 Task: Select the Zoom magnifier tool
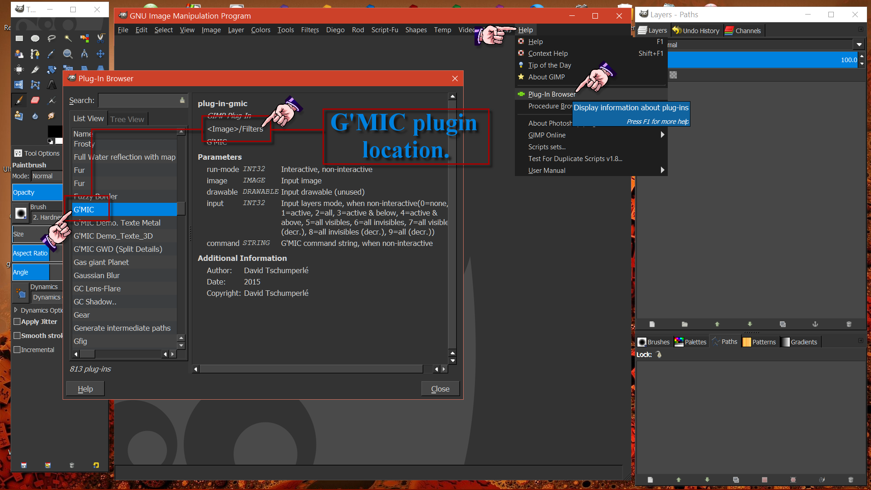coord(68,54)
